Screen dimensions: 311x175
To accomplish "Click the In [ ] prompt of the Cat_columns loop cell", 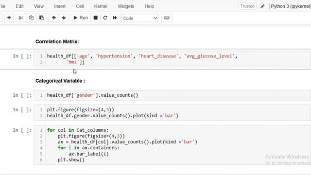I will coord(22,130).
